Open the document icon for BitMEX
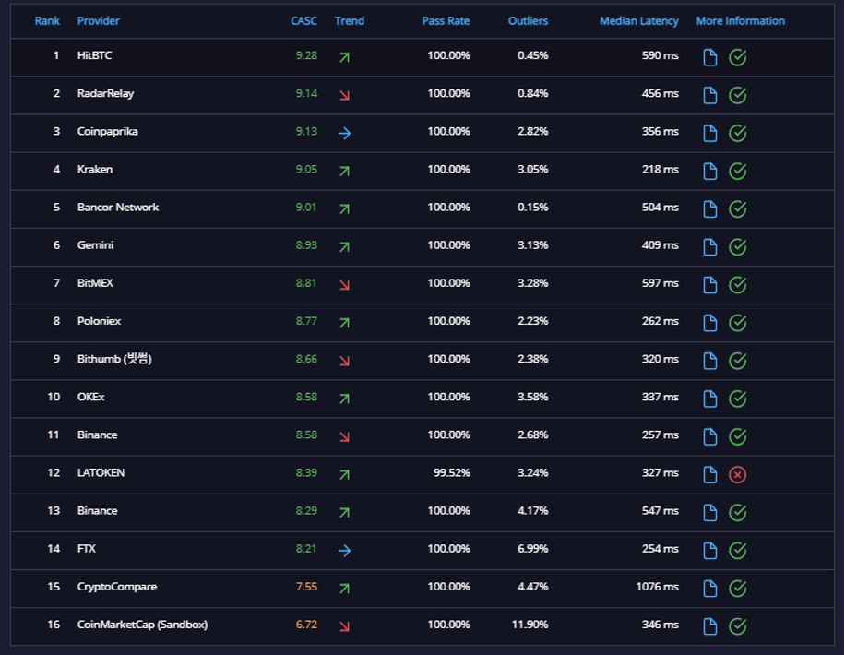 (x=709, y=285)
